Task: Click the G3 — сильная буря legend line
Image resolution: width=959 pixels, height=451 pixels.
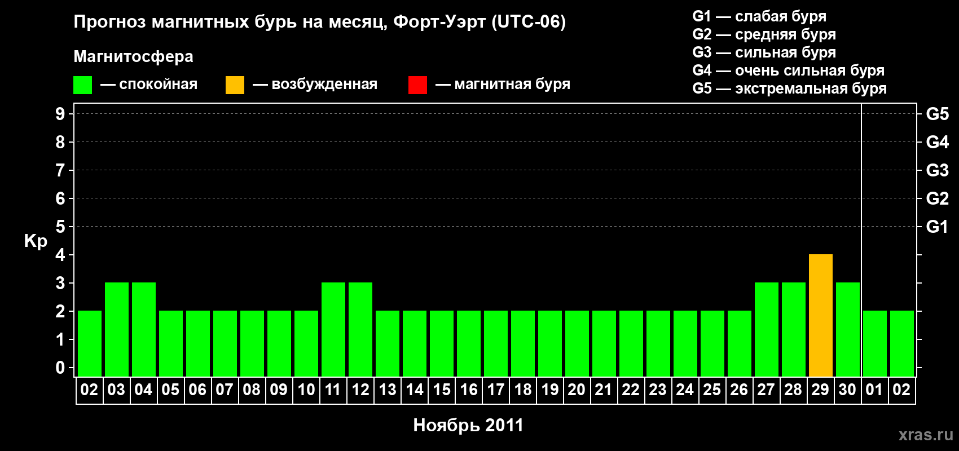Action: 764,53
